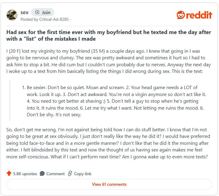Click the comment speech bubble icon
Image resolution: width=219 pixels, height=196 pixels.
(x=42, y=174)
